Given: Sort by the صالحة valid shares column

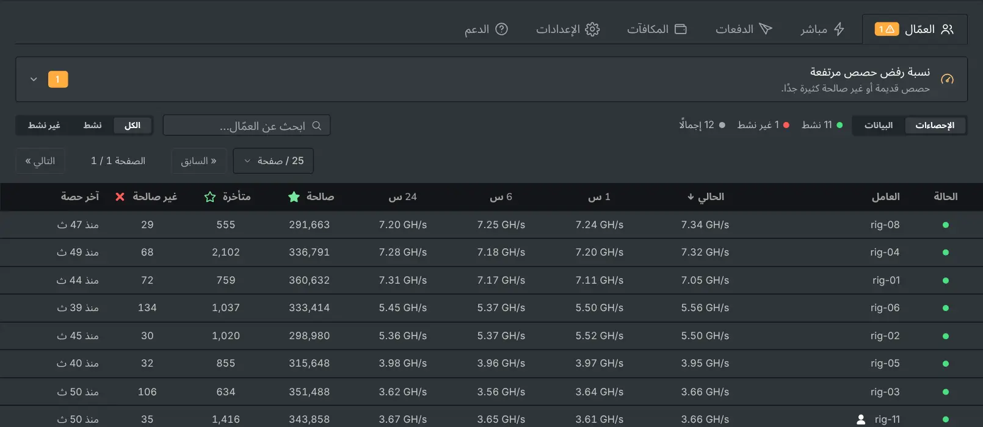Looking at the screenshot, I should tap(311, 197).
